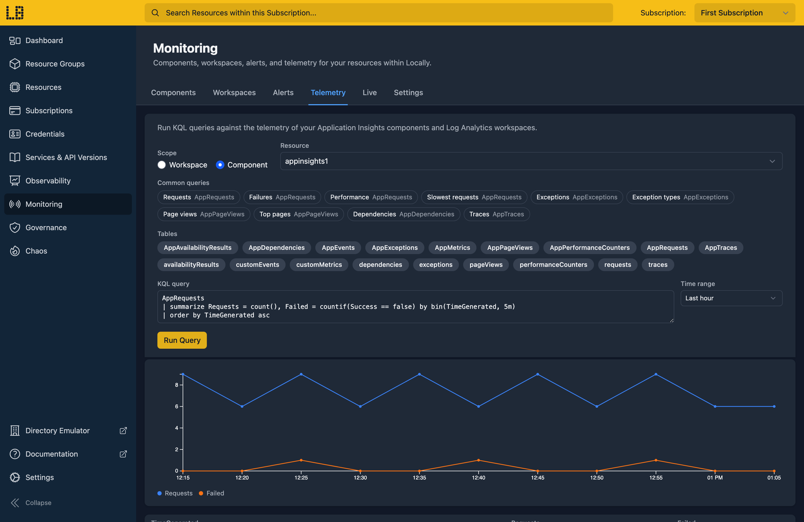Open Resource Groups cube icon

[x=15, y=64]
